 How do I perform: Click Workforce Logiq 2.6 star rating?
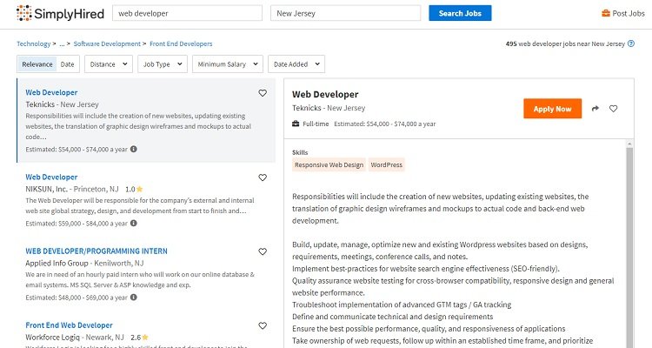pos(139,338)
